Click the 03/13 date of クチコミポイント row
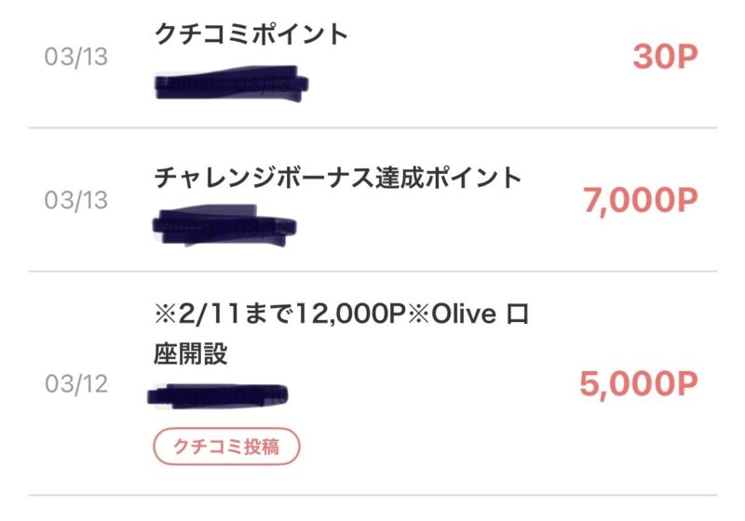Screen dimensions: 745x521 click(76, 58)
